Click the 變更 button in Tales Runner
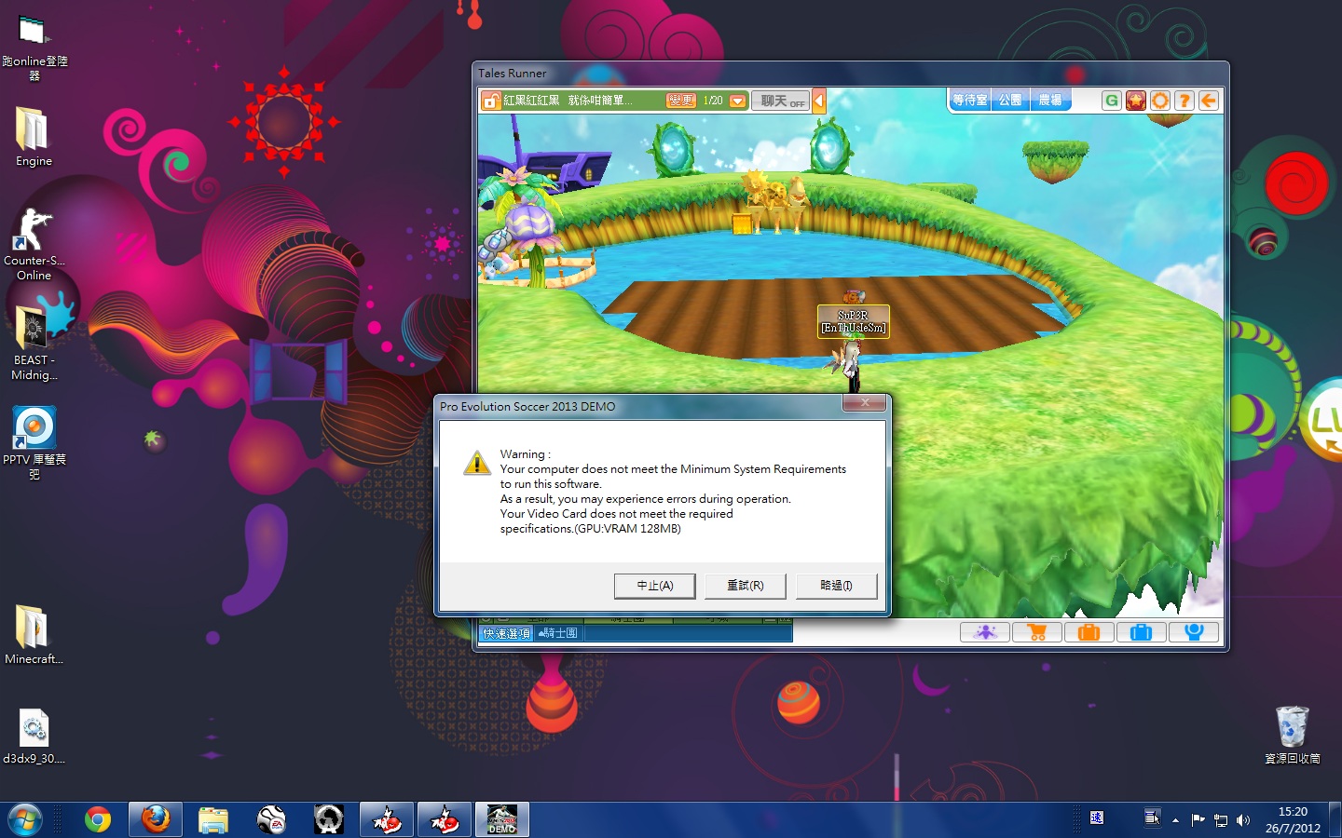The height and width of the screenshot is (838, 1342). point(681,101)
